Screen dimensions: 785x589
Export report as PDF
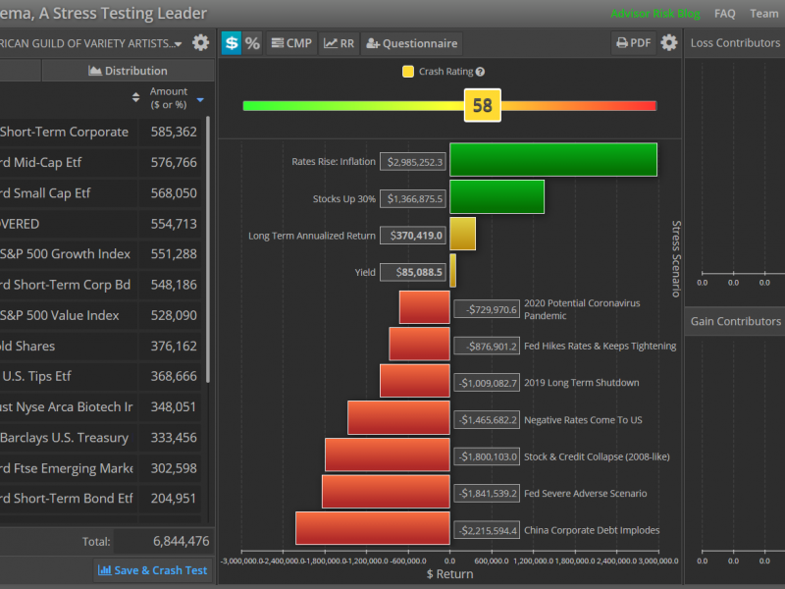point(634,43)
